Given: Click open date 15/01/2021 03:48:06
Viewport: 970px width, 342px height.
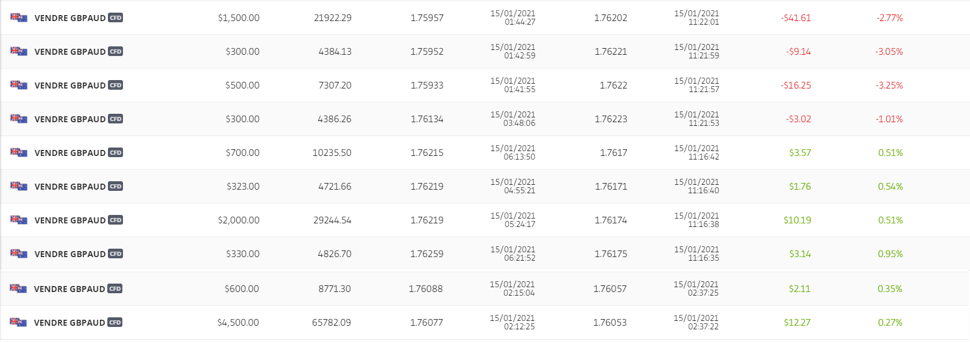Looking at the screenshot, I should 513,119.
